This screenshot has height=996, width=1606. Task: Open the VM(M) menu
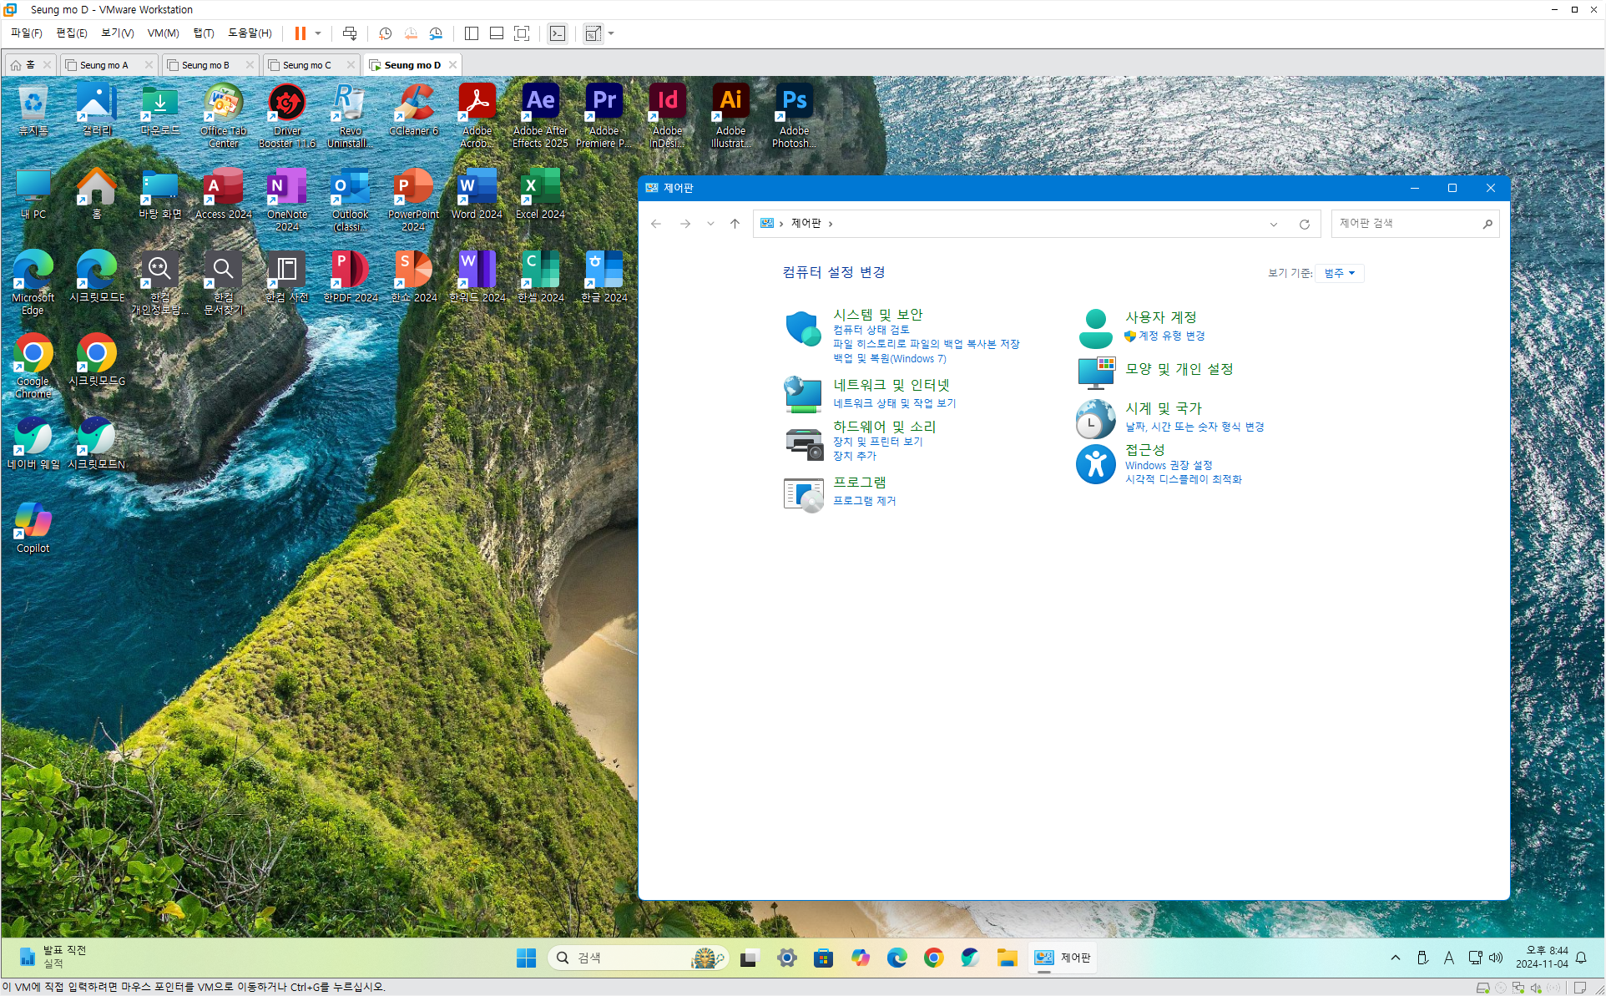pyautogui.click(x=163, y=33)
